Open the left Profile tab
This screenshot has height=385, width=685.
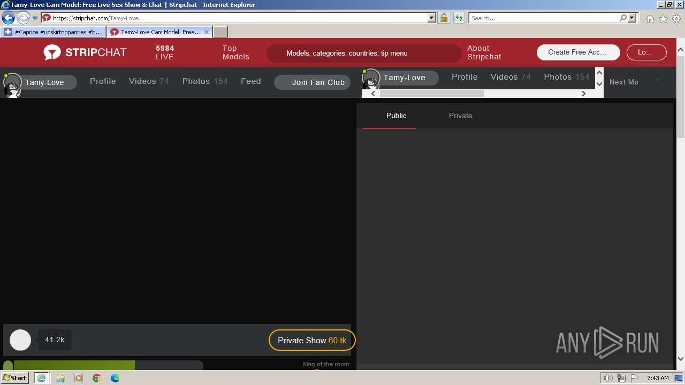[103, 81]
